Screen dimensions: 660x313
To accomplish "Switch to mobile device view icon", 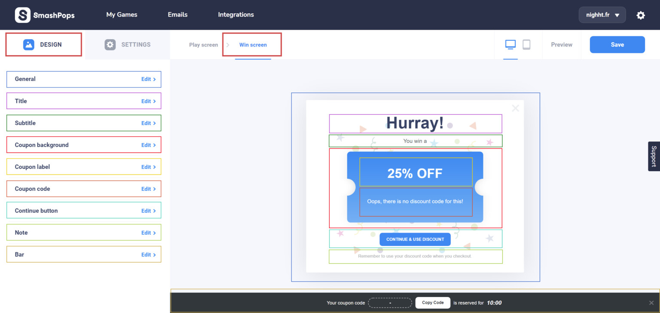I will pos(526,44).
